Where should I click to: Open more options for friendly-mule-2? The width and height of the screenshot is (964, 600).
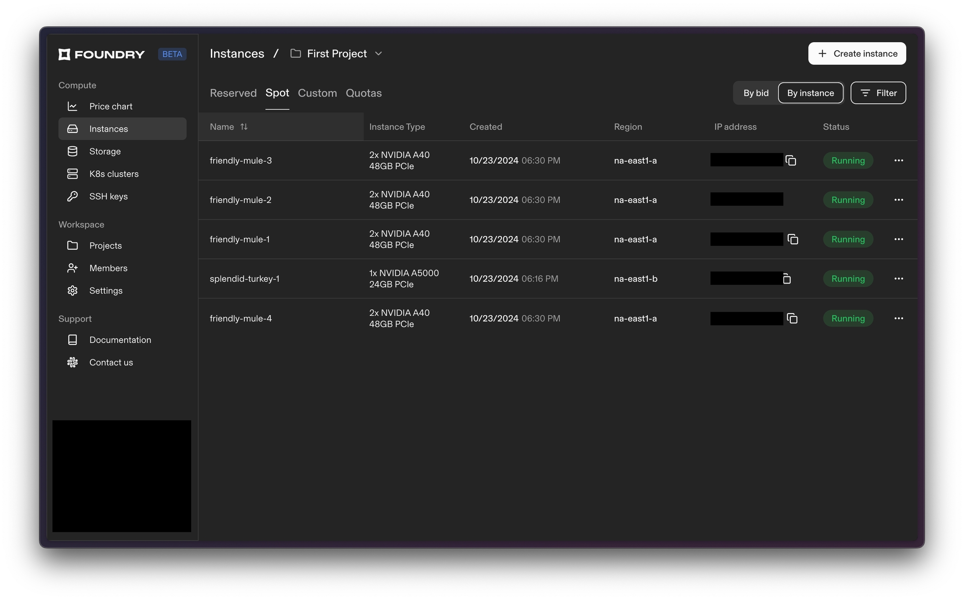(898, 200)
